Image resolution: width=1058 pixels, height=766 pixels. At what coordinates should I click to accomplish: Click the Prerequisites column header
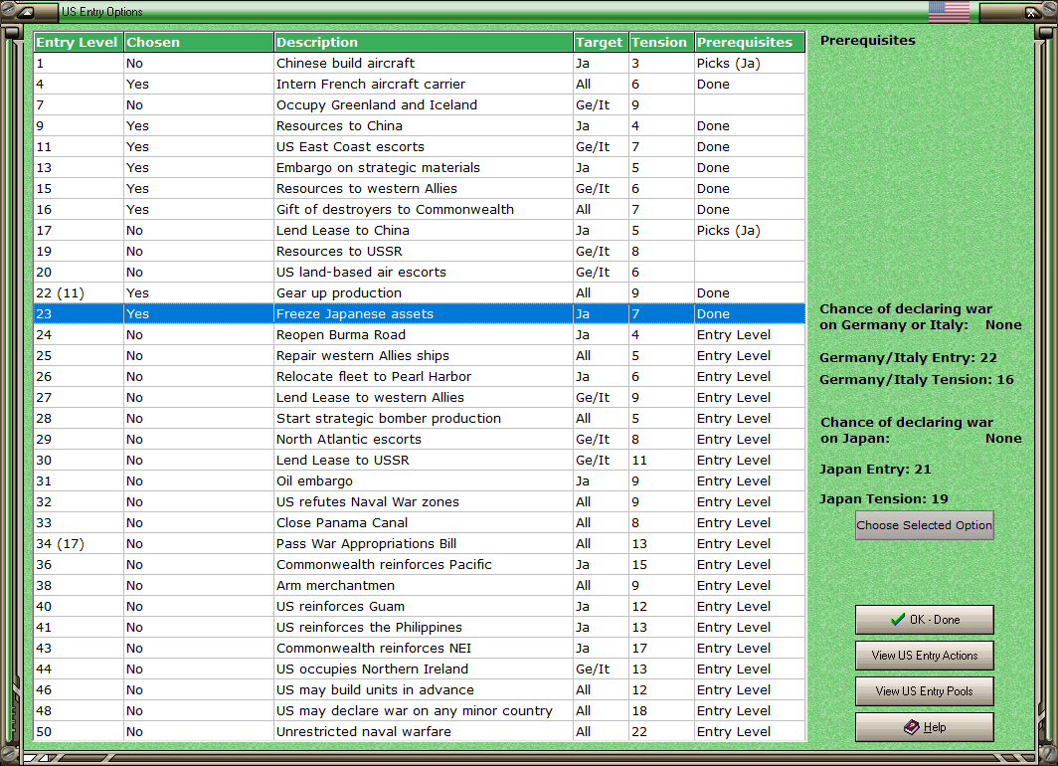point(750,42)
